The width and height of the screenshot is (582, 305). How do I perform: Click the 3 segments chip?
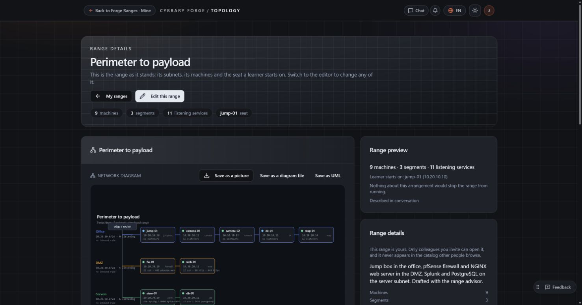(142, 113)
